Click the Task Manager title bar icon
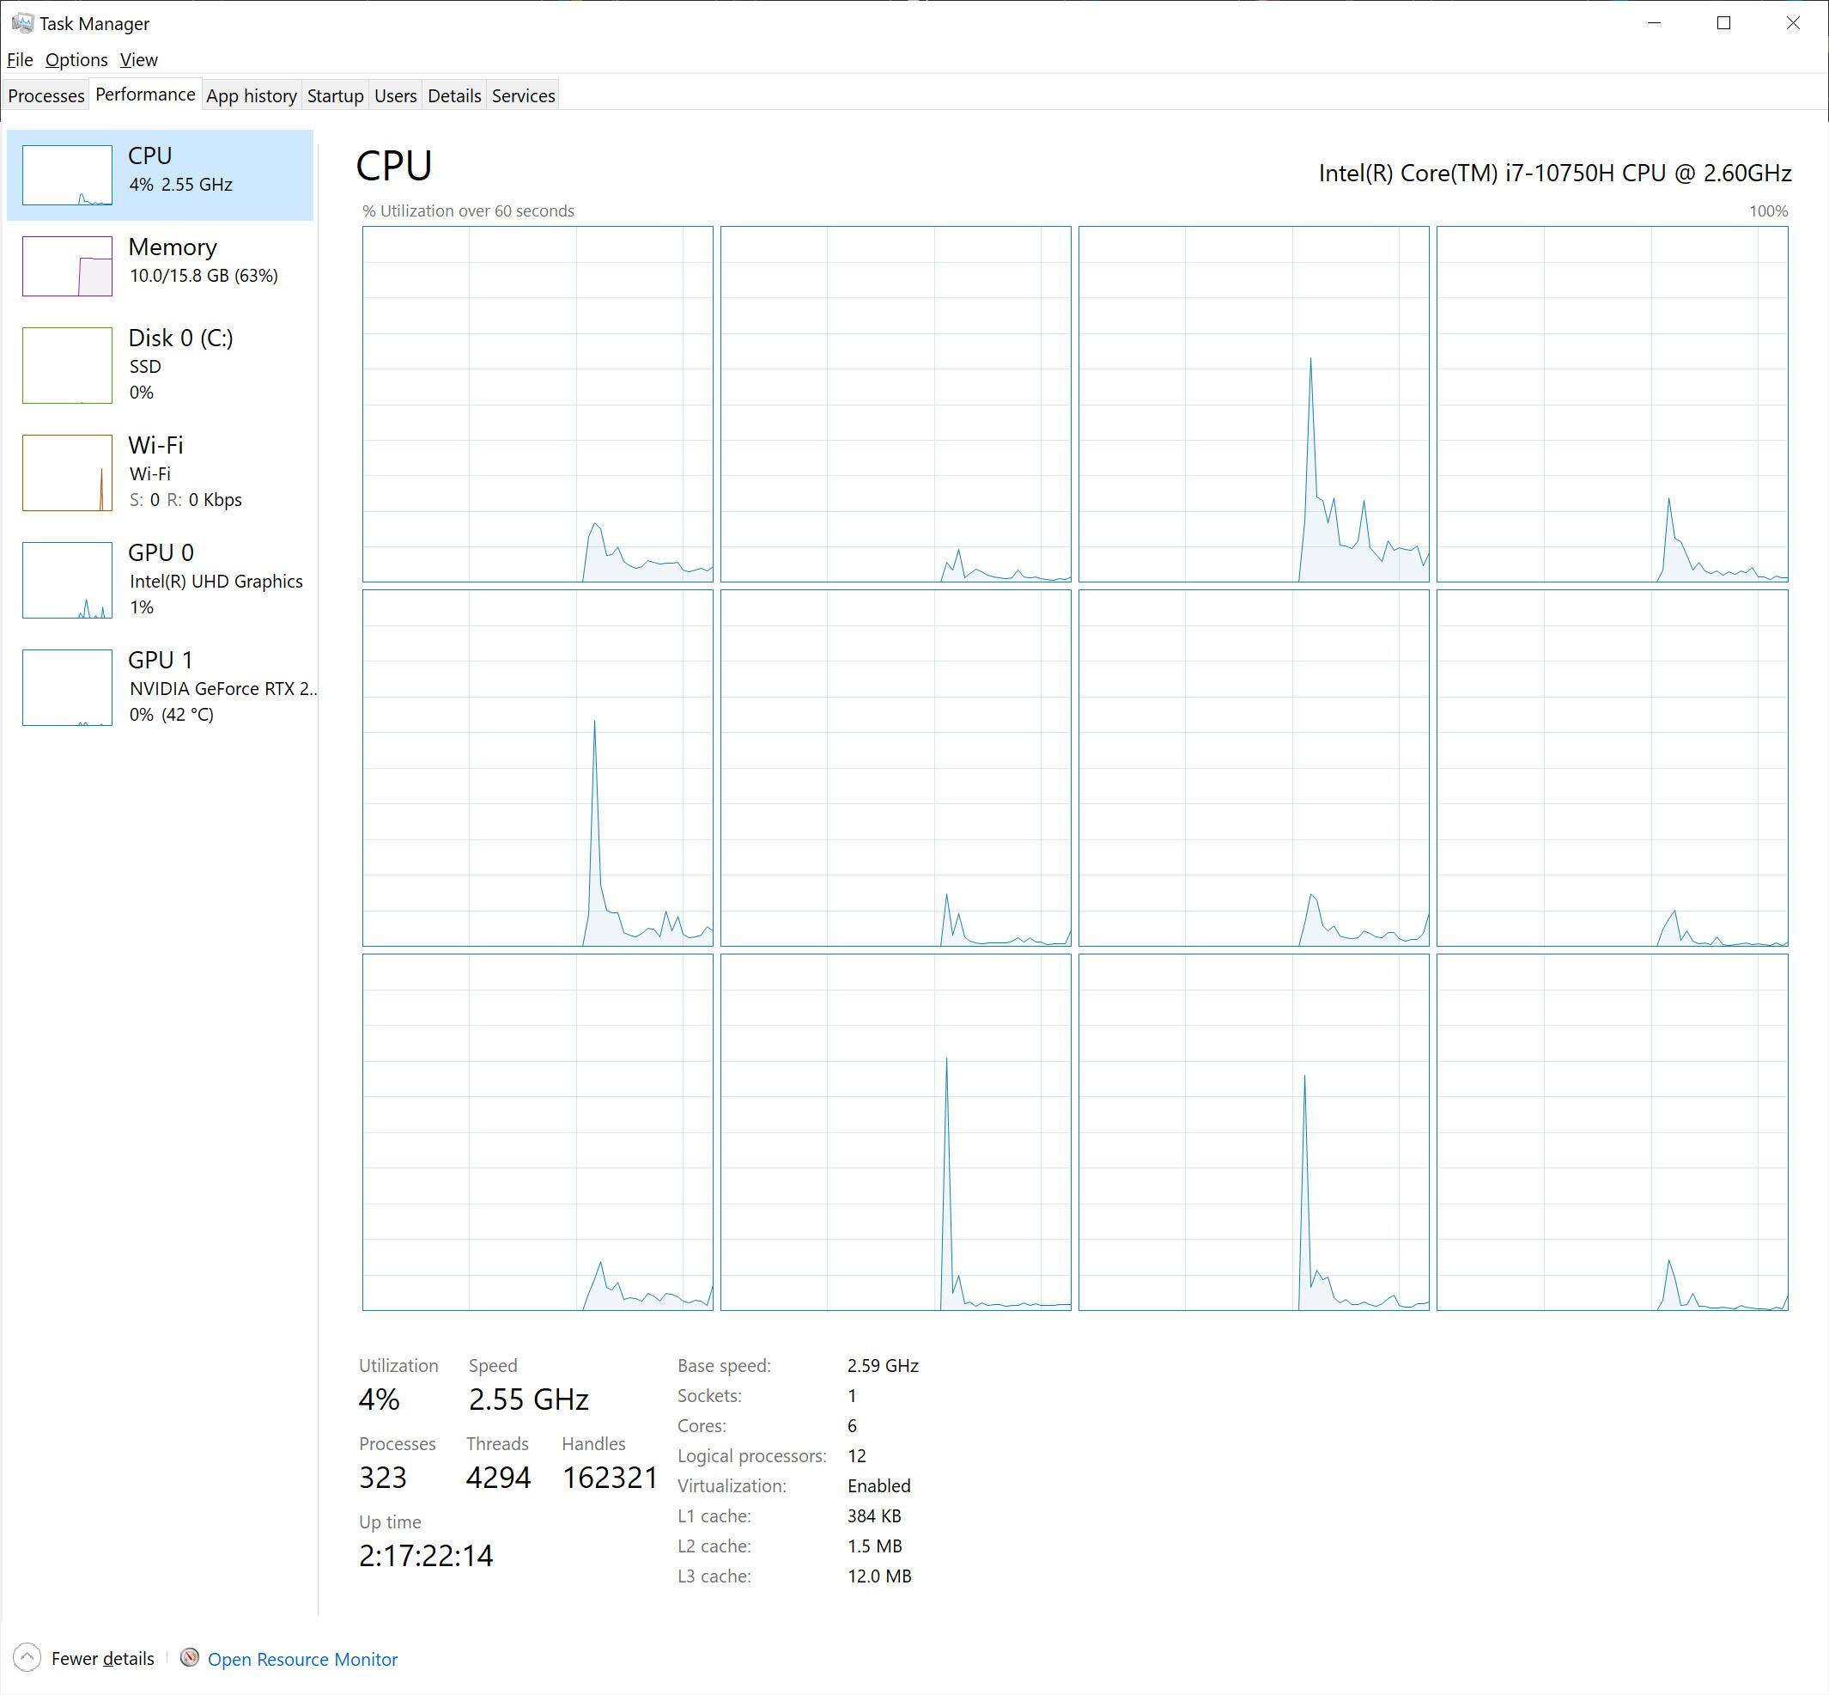The height and width of the screenshot is (1695, 1829). coord(22,23)
